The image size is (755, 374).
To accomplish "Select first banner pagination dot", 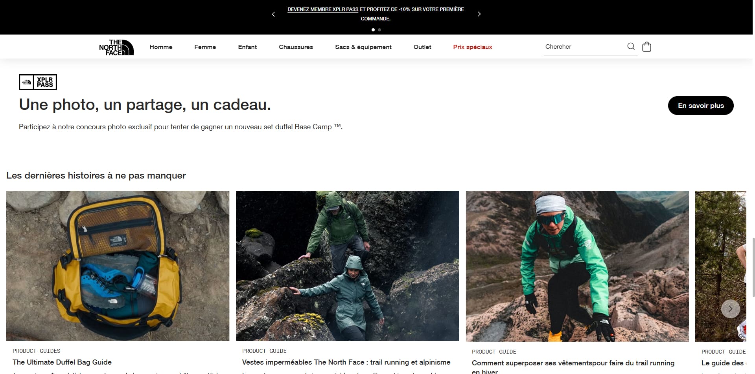I will tap(373, 30).
